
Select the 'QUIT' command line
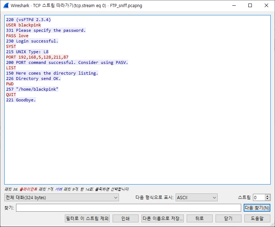coord(11,95)
